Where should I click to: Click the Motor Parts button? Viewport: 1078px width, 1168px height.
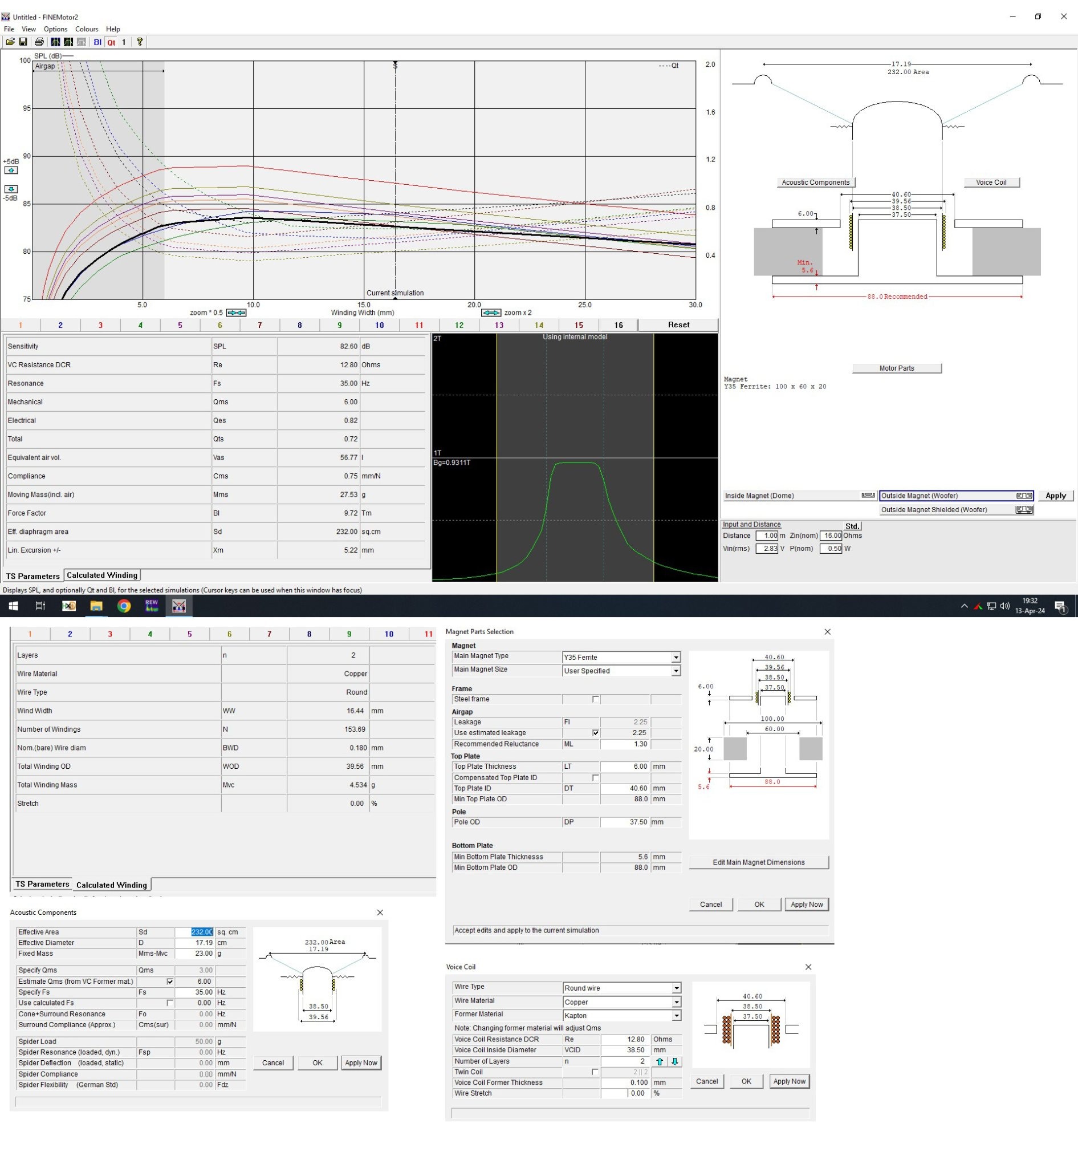(x=897, y=368)
